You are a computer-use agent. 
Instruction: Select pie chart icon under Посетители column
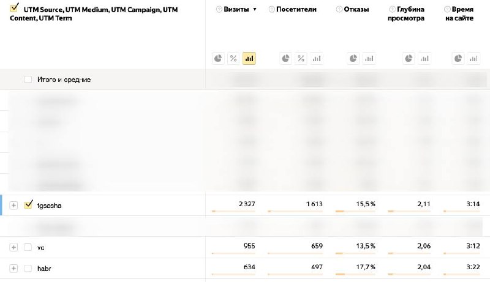click(285, 59)
